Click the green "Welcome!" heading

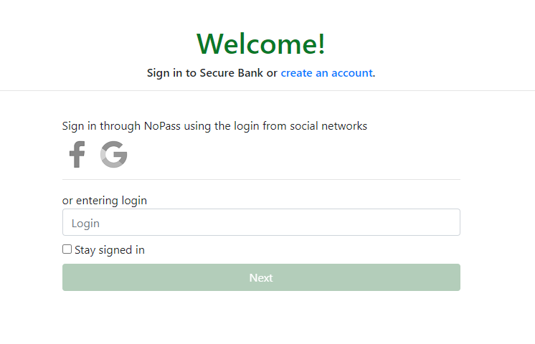(261, 44)
